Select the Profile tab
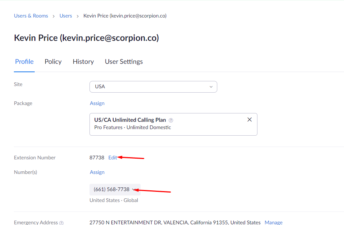 click(24, 62)
